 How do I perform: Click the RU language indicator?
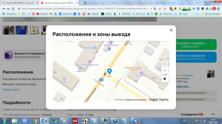(184, 121)
